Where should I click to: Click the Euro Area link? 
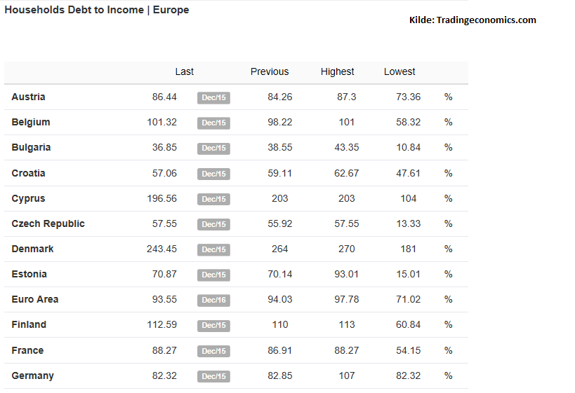[35, 299]
